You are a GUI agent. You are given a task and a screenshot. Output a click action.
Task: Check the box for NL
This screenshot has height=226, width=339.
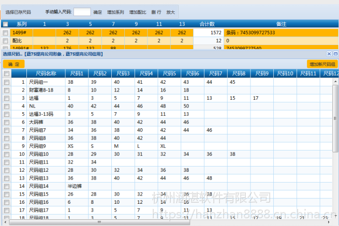(7, 106)
